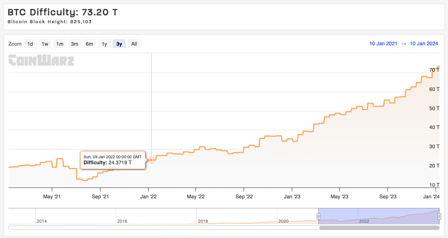Click the Difficulty 24.3719 T tooltip
Viewport: 448px width, 238px height.
coord(113,160)
